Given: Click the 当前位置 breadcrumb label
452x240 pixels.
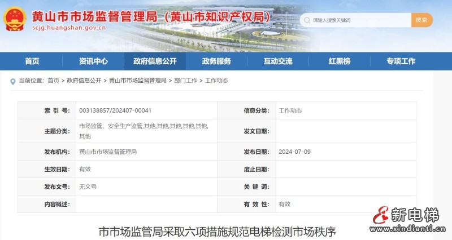Looking at the screenshot, I should (32, 81).
